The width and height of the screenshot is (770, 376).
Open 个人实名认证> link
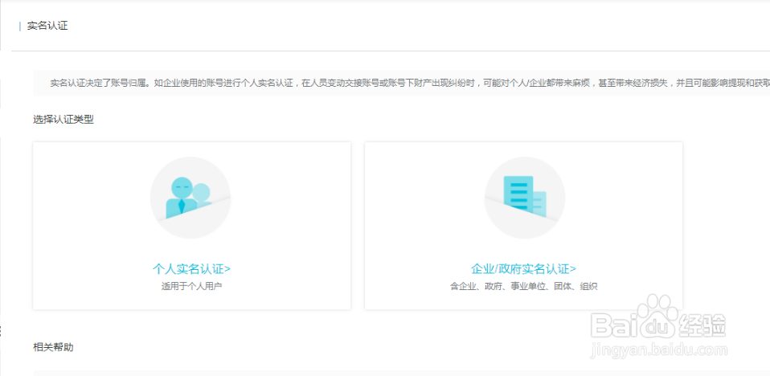click(x=191, y=269)
